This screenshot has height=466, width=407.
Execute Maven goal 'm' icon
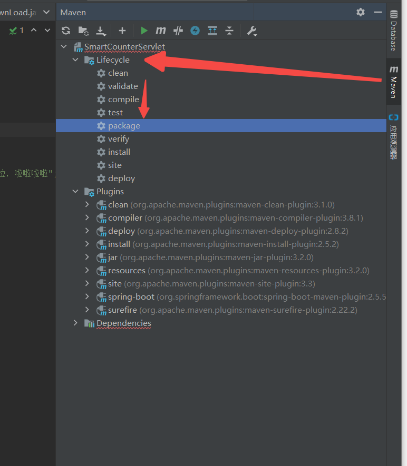161,31
